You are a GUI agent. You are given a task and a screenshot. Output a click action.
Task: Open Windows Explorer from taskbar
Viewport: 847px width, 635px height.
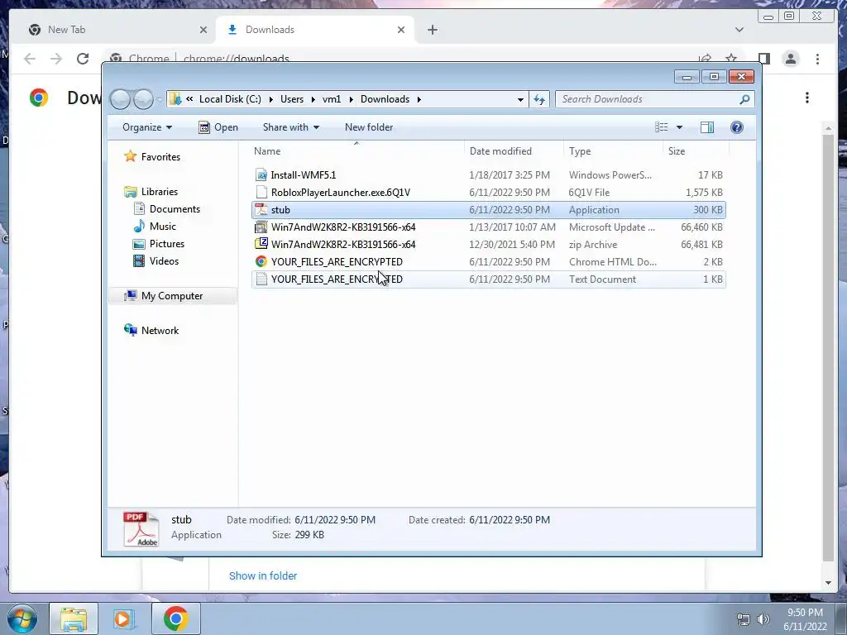coord(74,618)
